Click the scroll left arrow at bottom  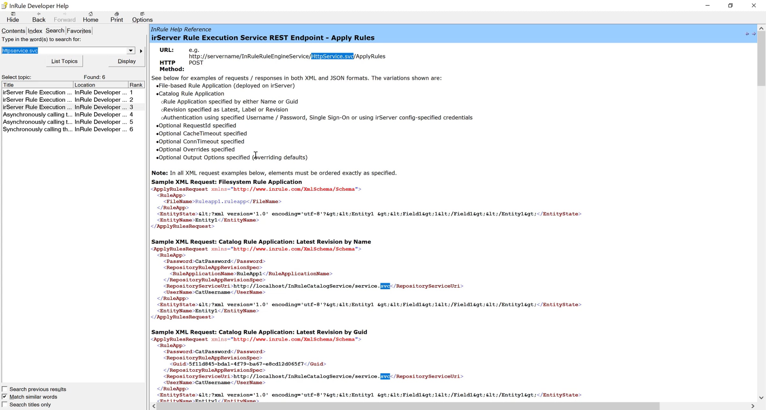point(154,406)
